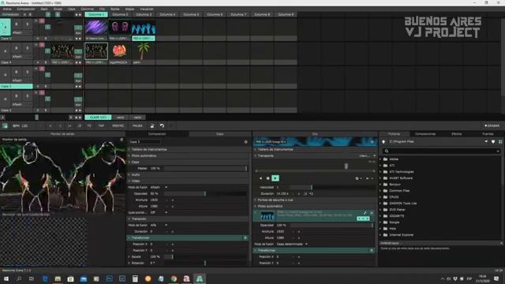Switch to the Composiciones tab

tap(425, 134)
